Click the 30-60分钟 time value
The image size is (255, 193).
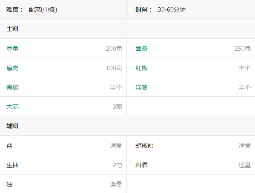click(172, 9)
